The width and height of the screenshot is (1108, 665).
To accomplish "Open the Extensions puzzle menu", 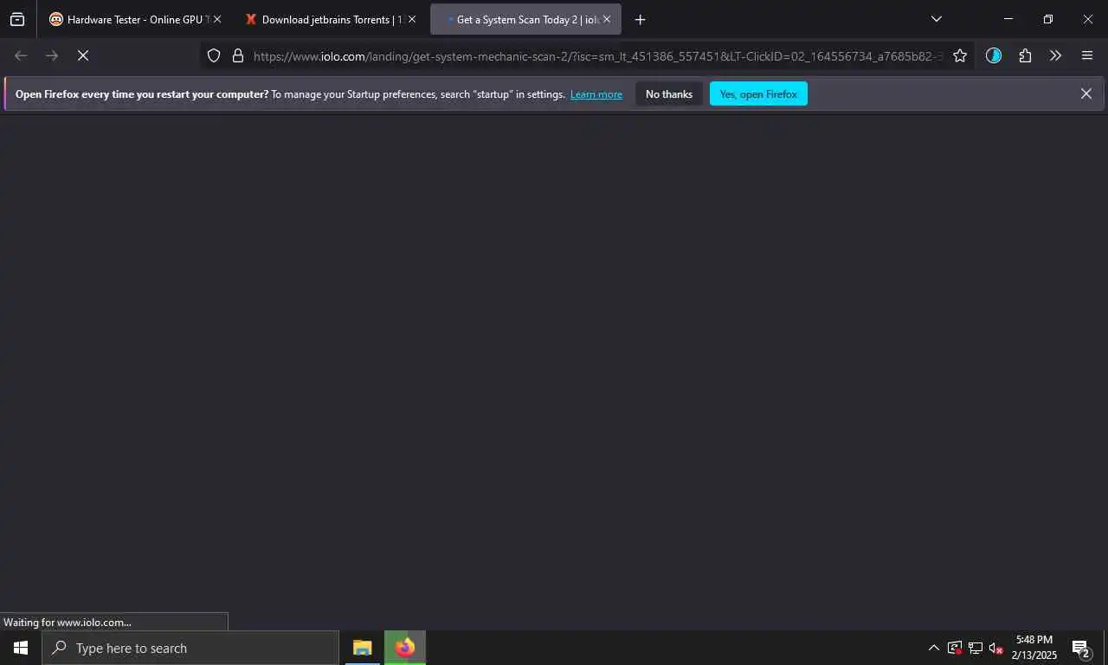I will click(x=1025, y=55).
